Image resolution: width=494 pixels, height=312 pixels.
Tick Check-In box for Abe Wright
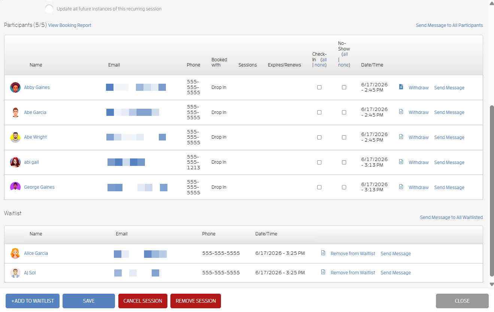[x=319, y=138]
